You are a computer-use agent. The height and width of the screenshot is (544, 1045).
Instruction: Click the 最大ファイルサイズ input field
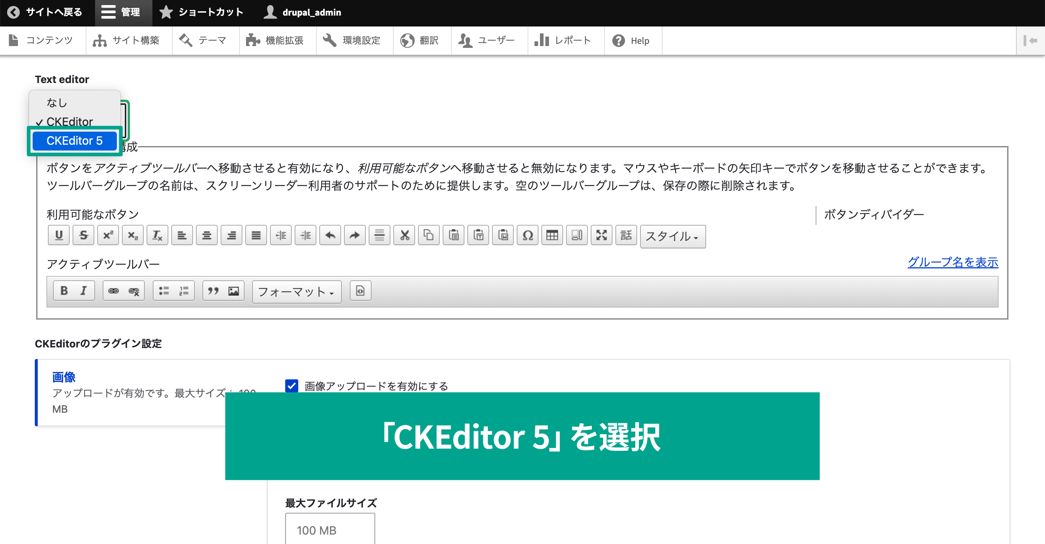point(330,529)
